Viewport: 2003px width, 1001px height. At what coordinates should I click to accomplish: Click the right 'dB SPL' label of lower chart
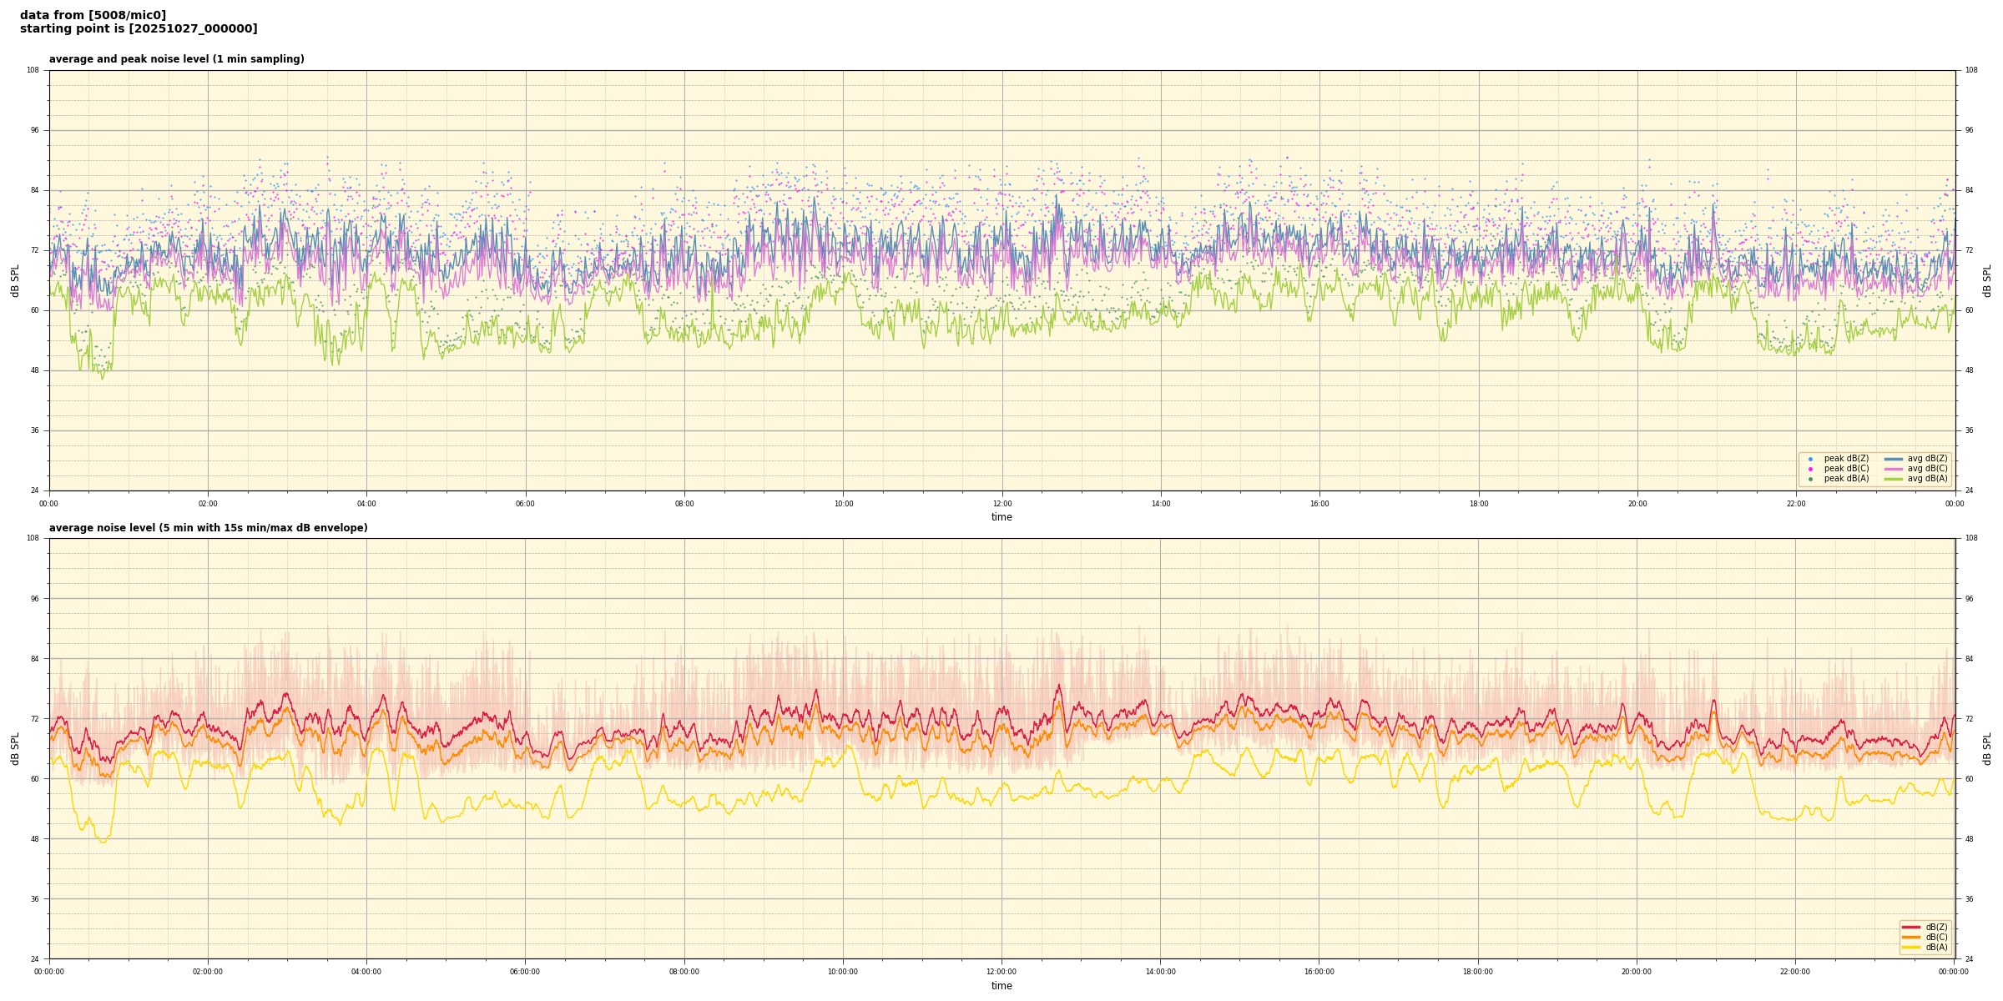1987,748
